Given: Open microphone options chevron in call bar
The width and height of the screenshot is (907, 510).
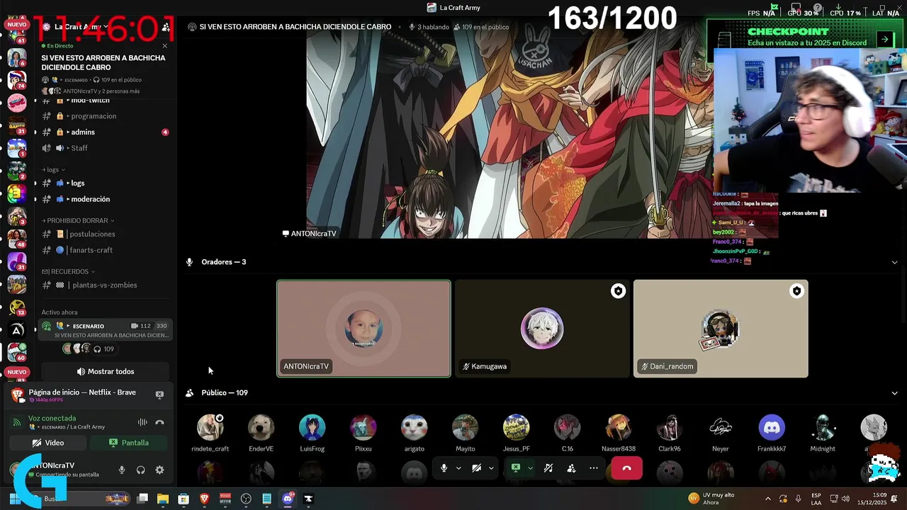Looking at the screenshot, I should (x=458, y=468).
